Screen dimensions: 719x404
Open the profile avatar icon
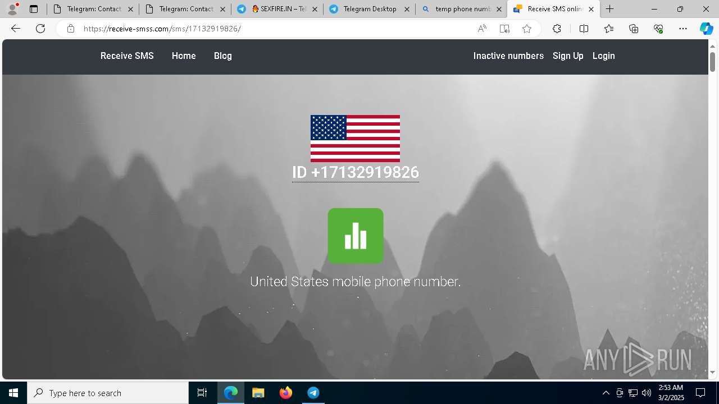tap(12, 9)
